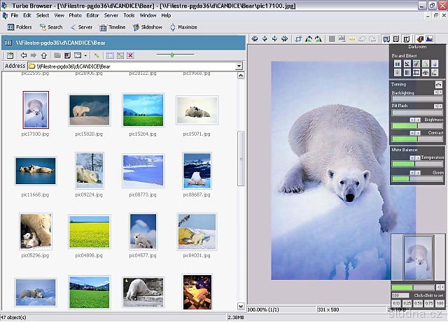Click the red X deselect icon
The width and height of the screenshot is (448, 322).
pos(130,55)
